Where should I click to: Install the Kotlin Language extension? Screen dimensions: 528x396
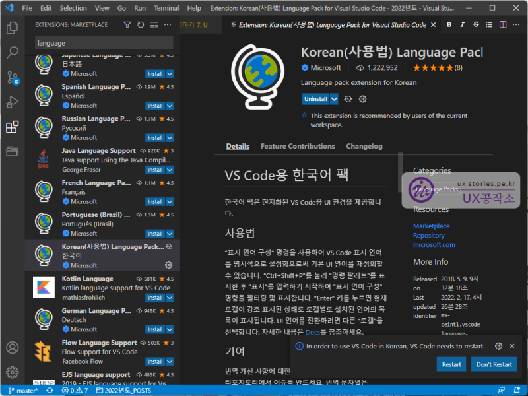pos(155,298)
